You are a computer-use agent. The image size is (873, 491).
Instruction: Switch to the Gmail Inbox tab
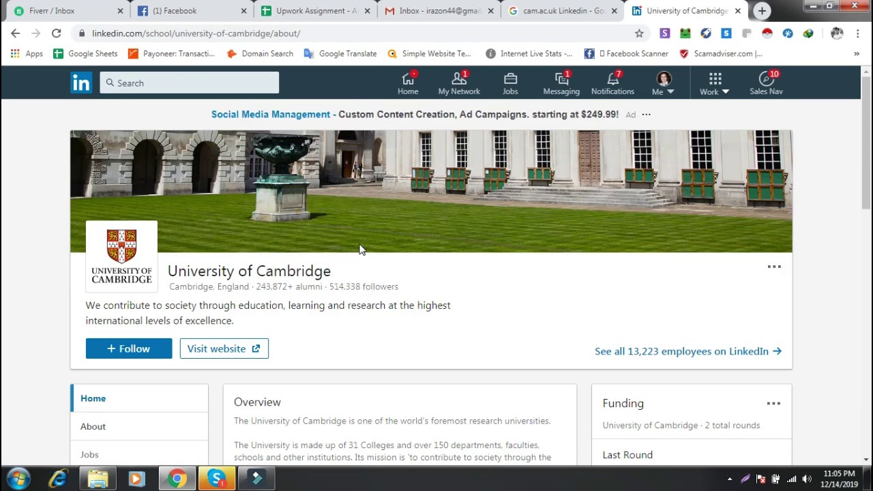click(438, 11)
